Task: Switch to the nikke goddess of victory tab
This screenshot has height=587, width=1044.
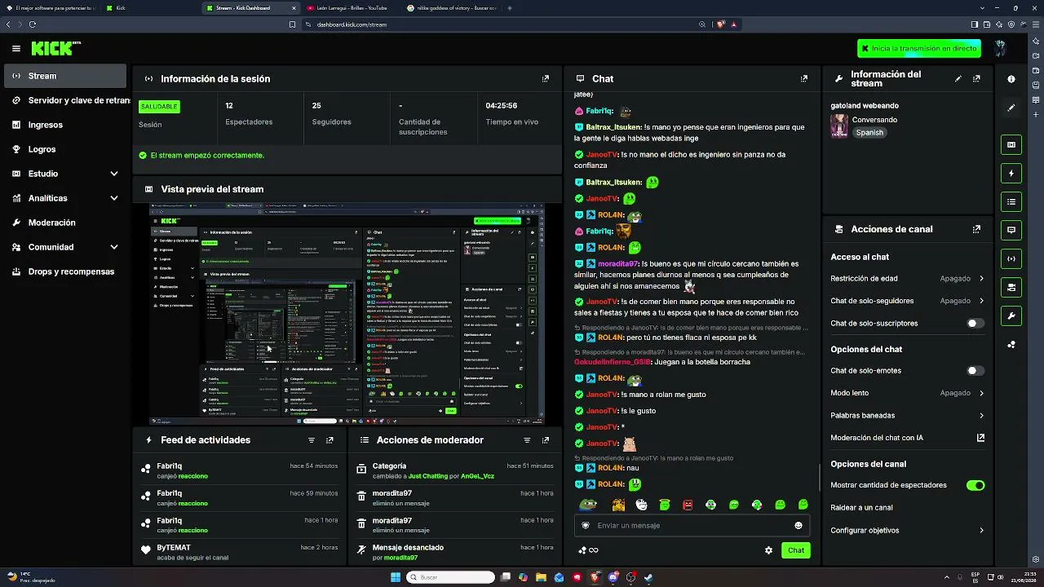Action: click(451, 8)
